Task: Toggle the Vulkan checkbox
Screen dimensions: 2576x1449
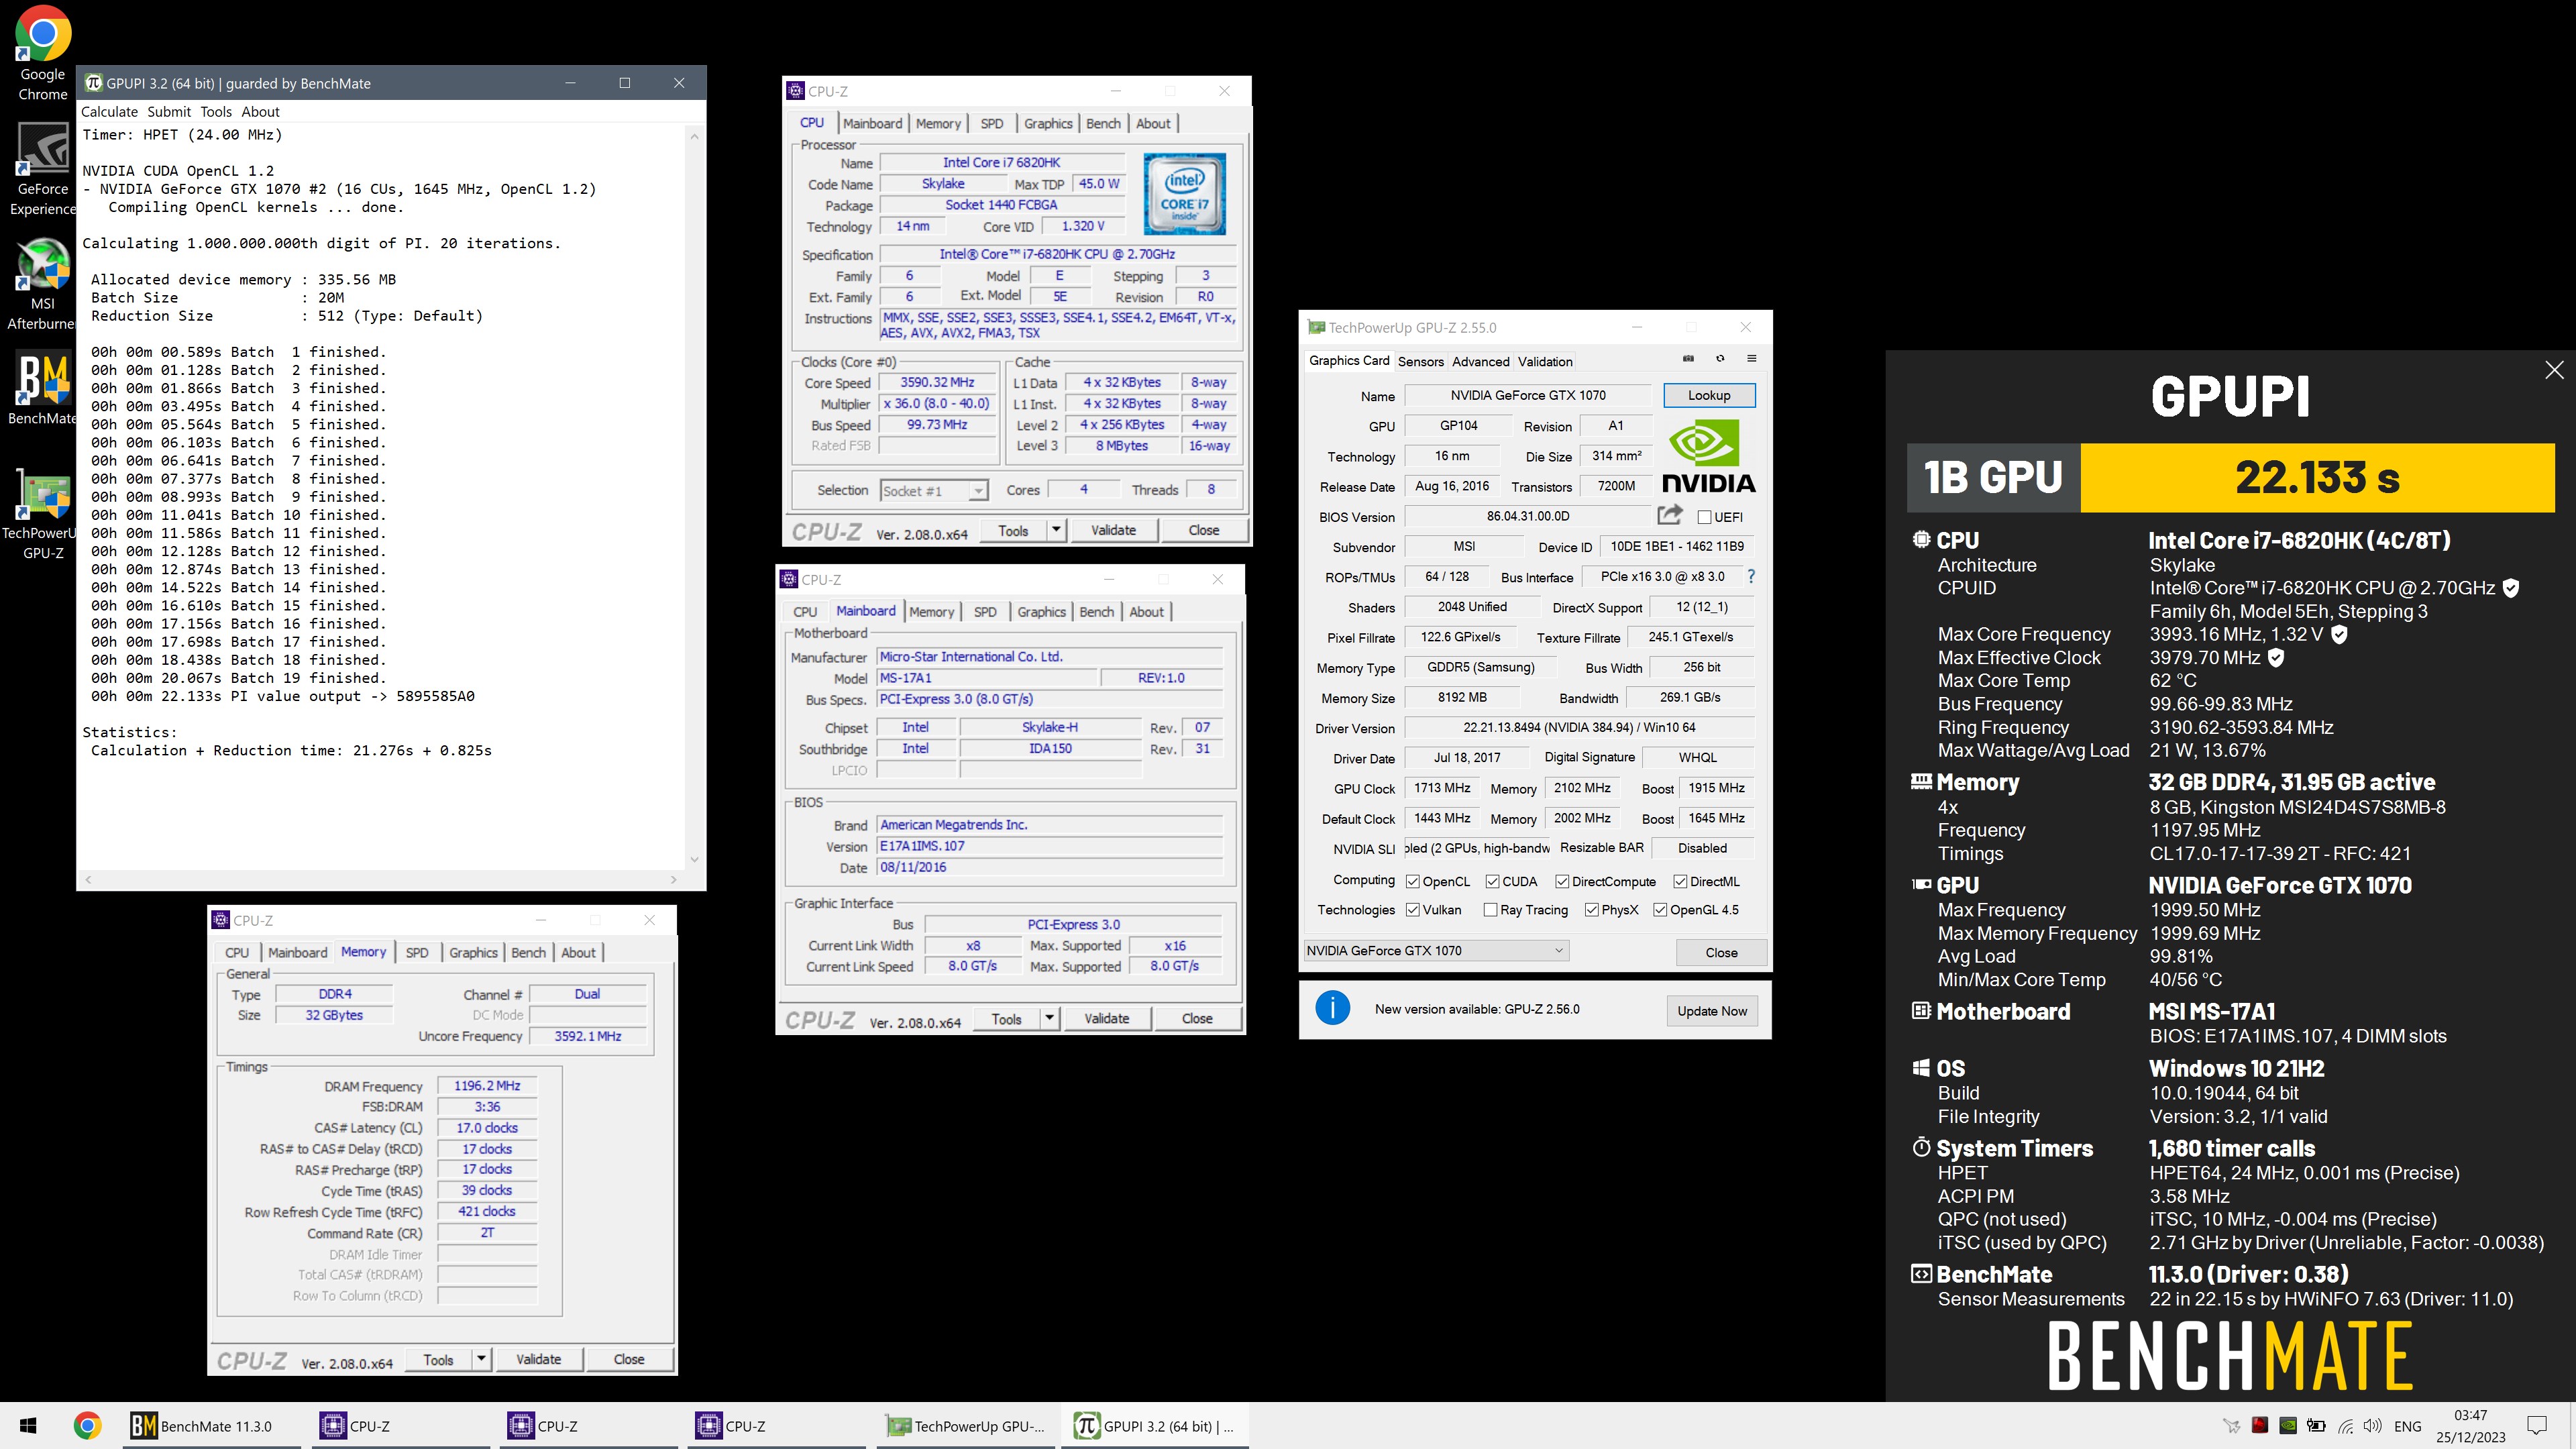Action: click(1412, 909)
